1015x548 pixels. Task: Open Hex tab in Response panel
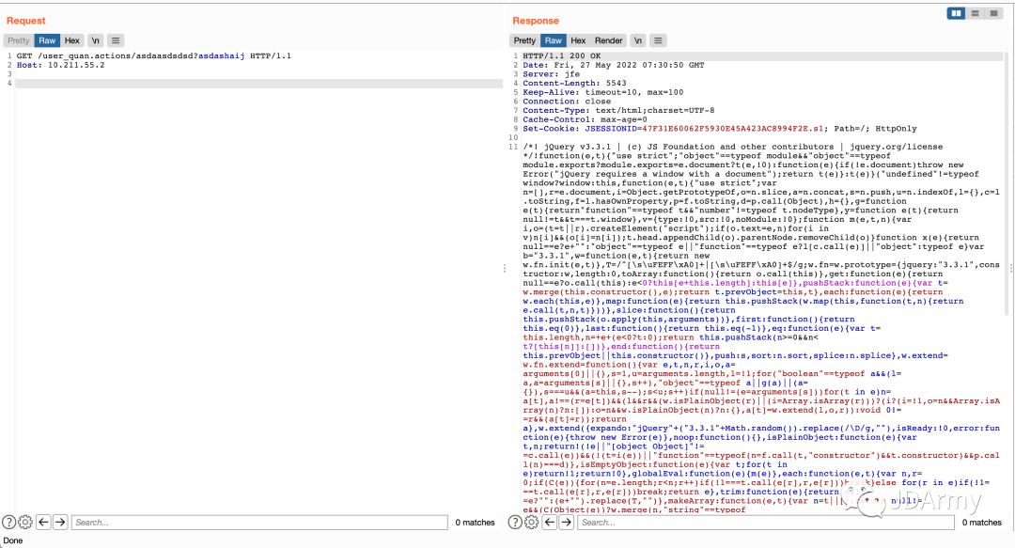[x=578, y=40]
